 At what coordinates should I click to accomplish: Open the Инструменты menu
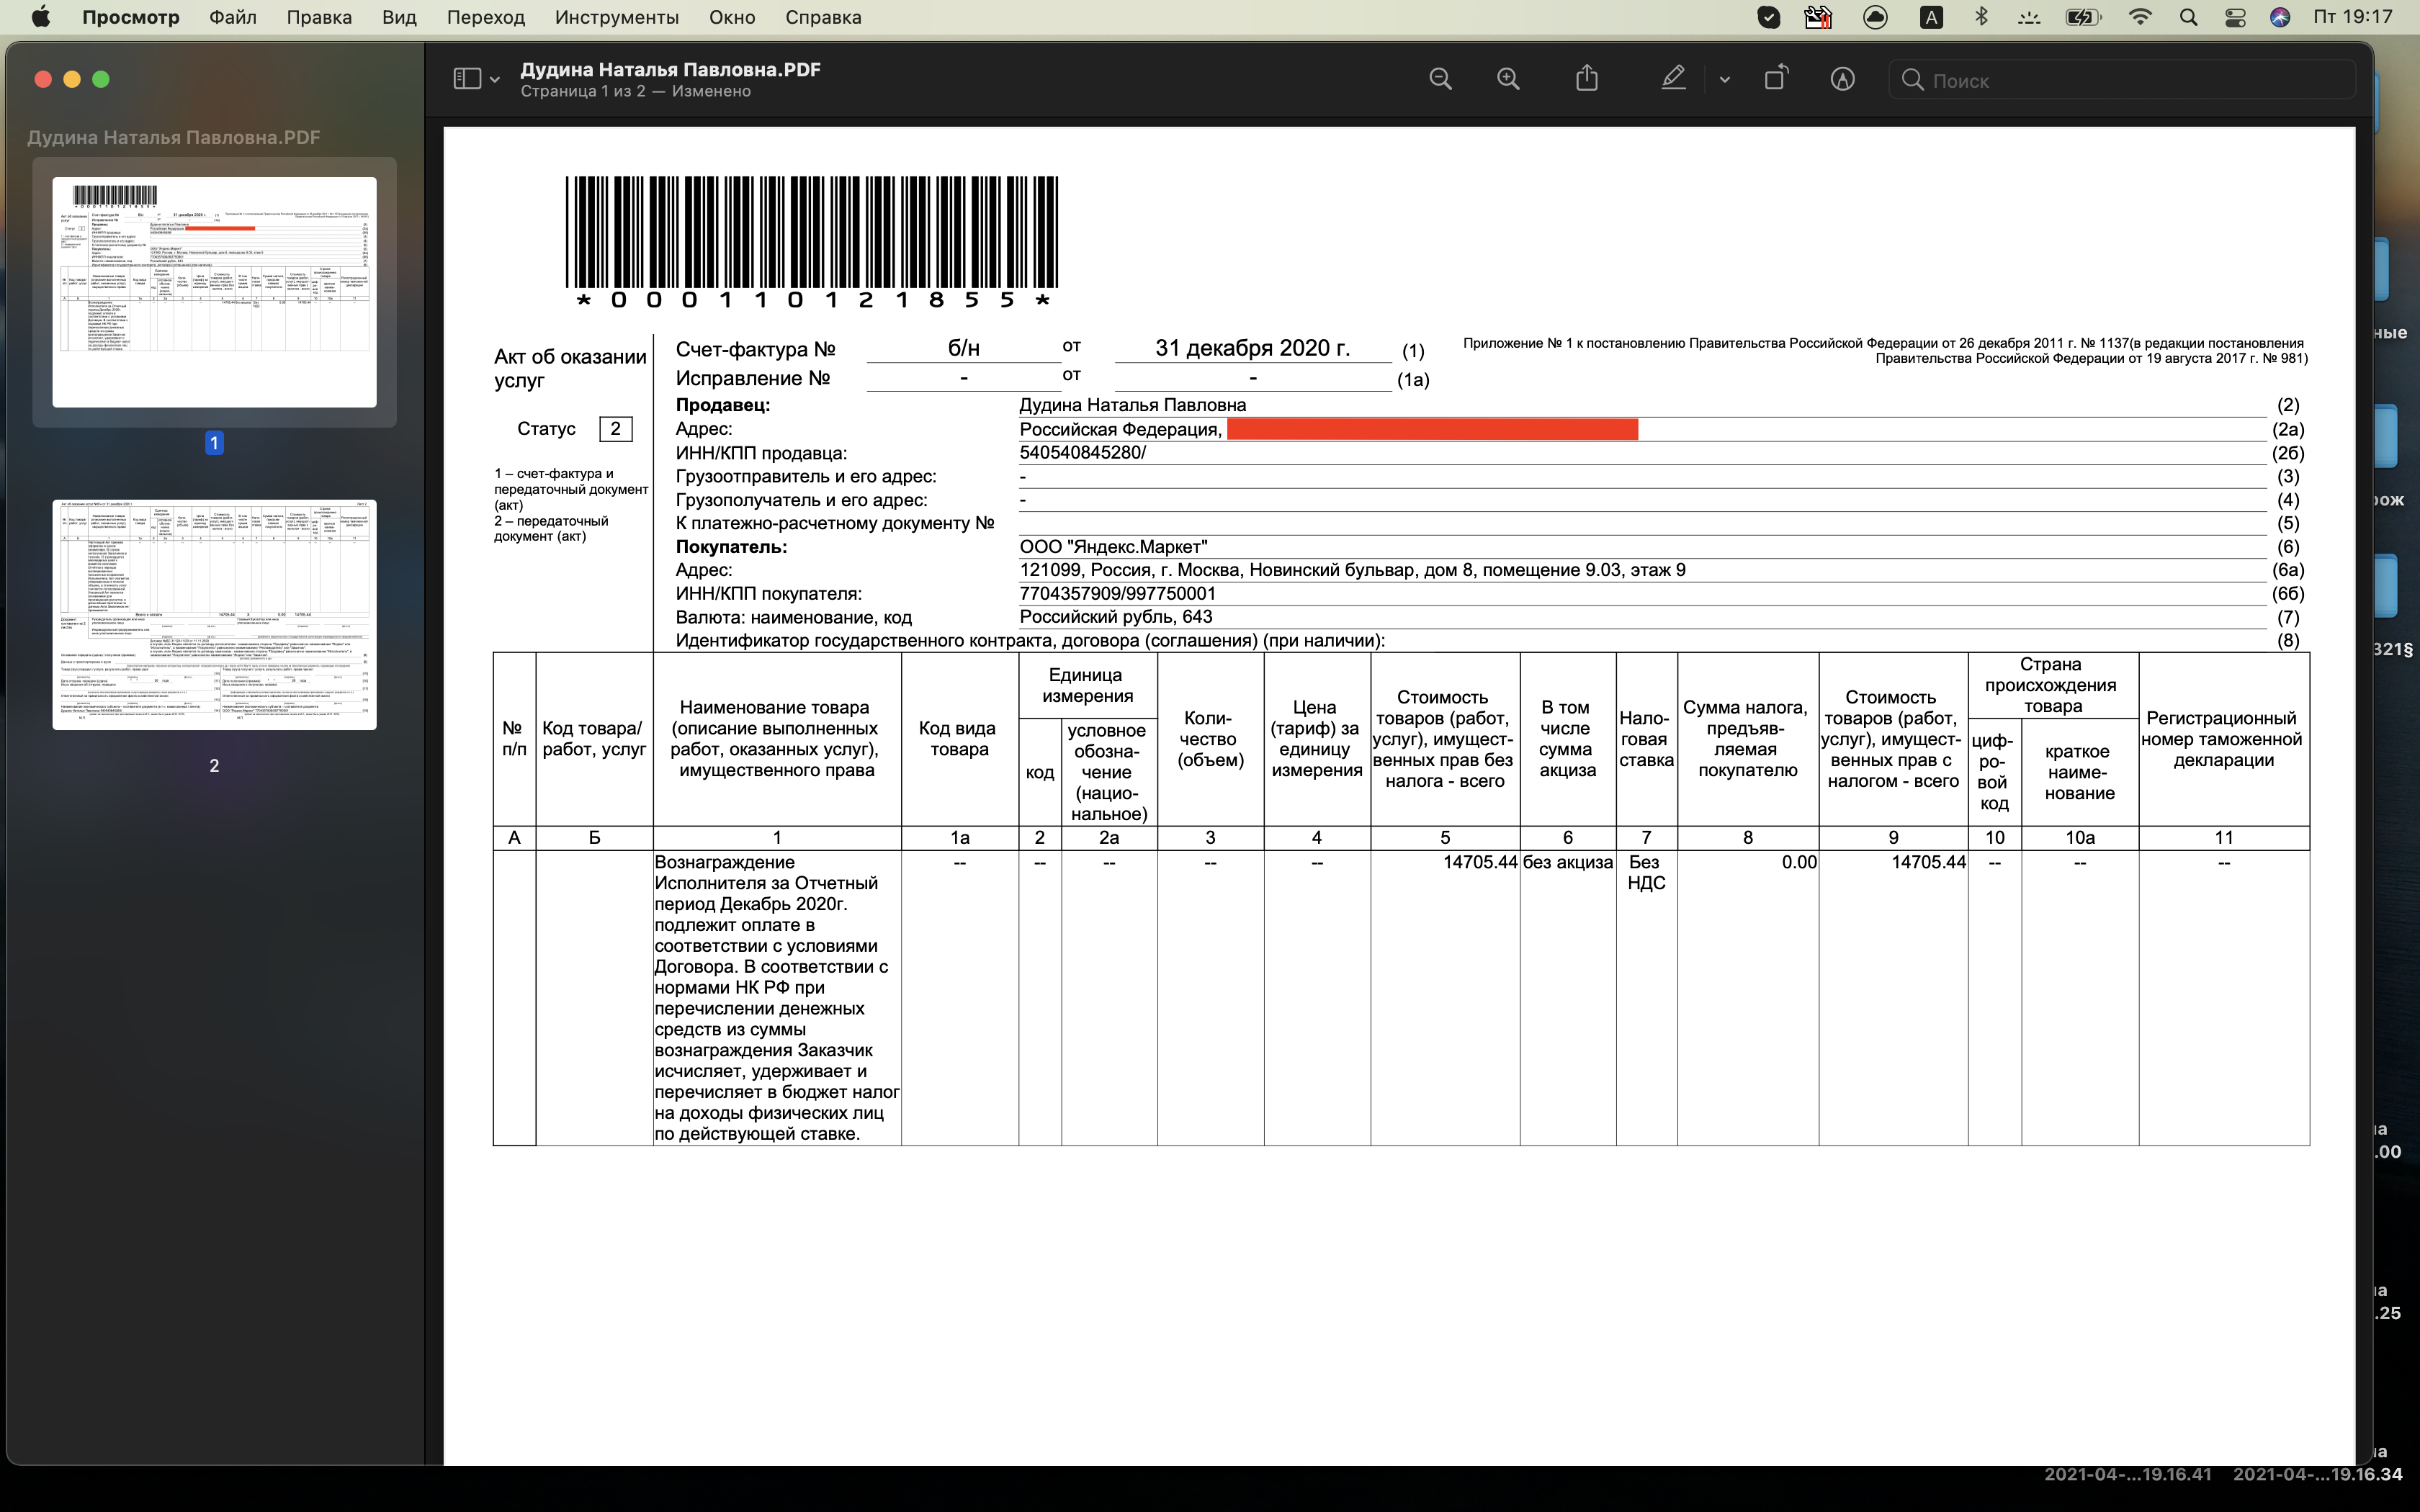(616, 17)
